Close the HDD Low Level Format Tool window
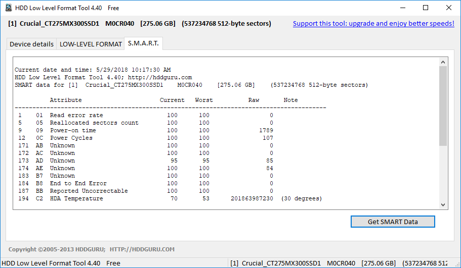Viewport: 461px width, 268px height. [449, 8]
